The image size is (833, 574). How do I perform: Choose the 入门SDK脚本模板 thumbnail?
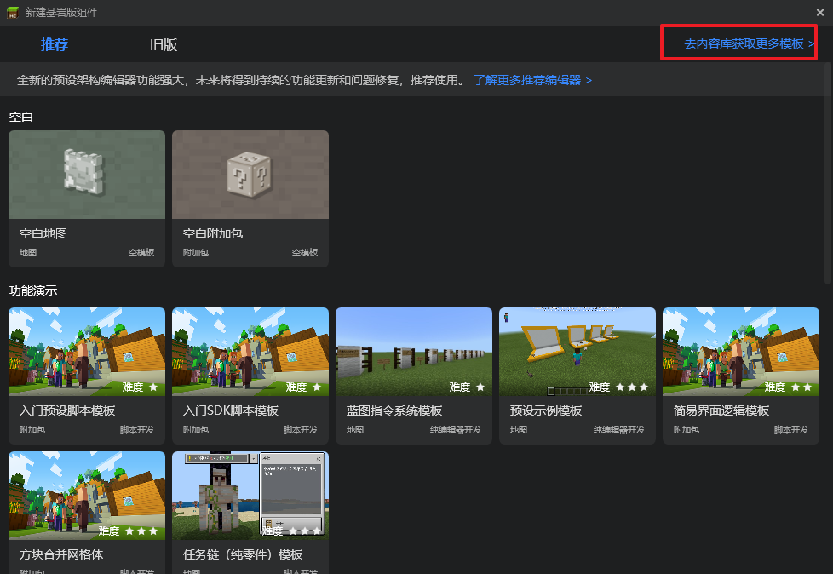click(250, 352)
